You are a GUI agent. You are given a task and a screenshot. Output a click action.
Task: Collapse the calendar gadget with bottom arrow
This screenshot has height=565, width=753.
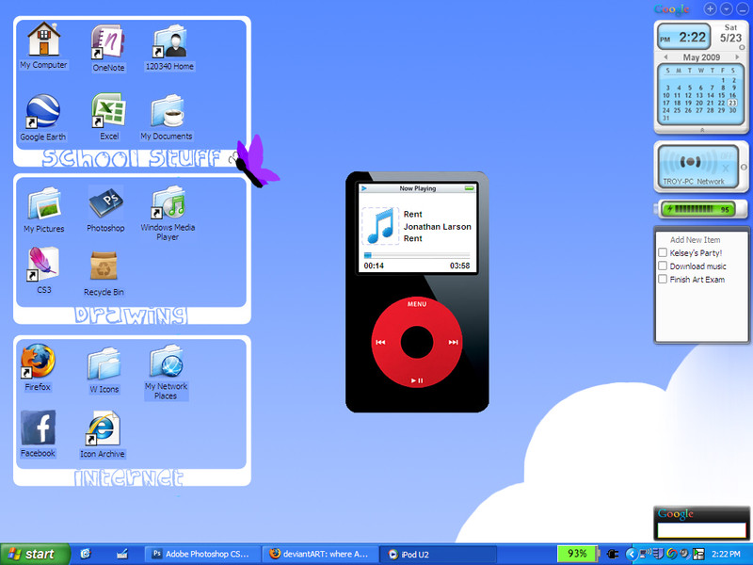click(701, 130)
